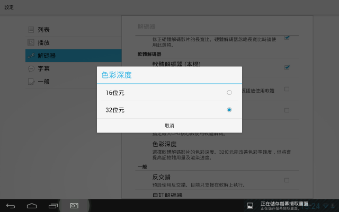Click the wrench icon beside 解碼器
Viewport: 339px width, 212px height.
tap(31, 56)
